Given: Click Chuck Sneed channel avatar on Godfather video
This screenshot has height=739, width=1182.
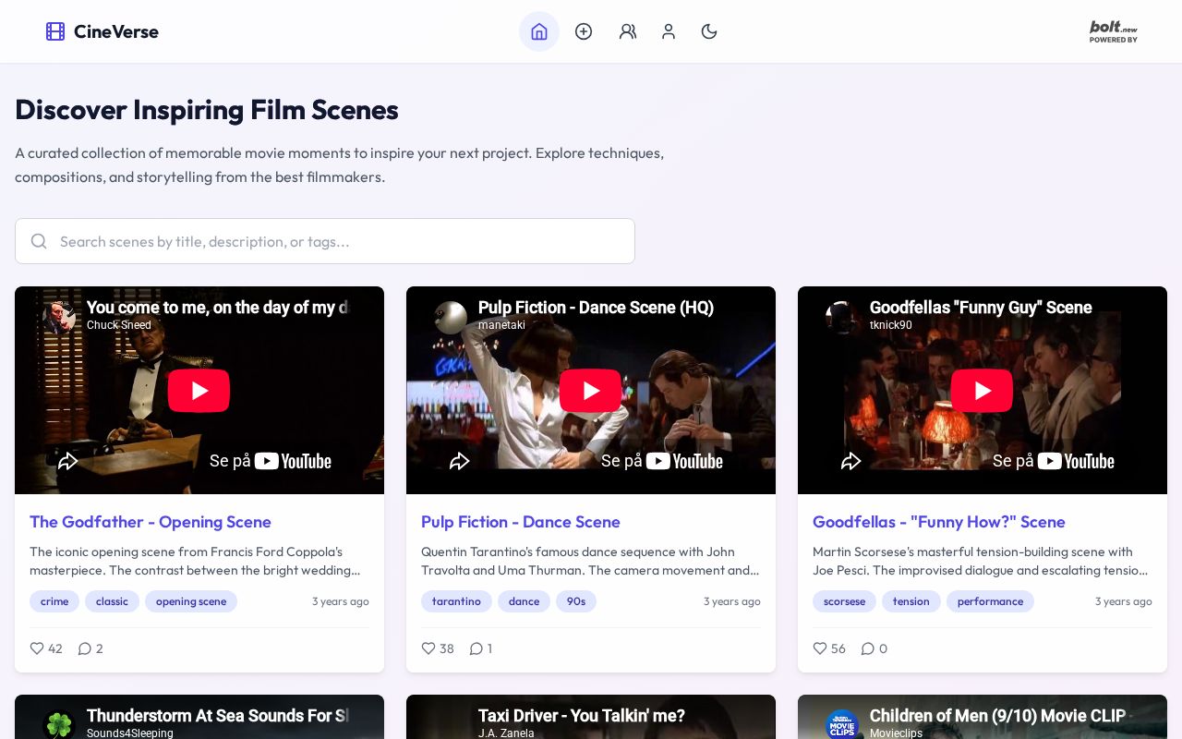Looking at the screenshot, I should [x=59, y=316].
